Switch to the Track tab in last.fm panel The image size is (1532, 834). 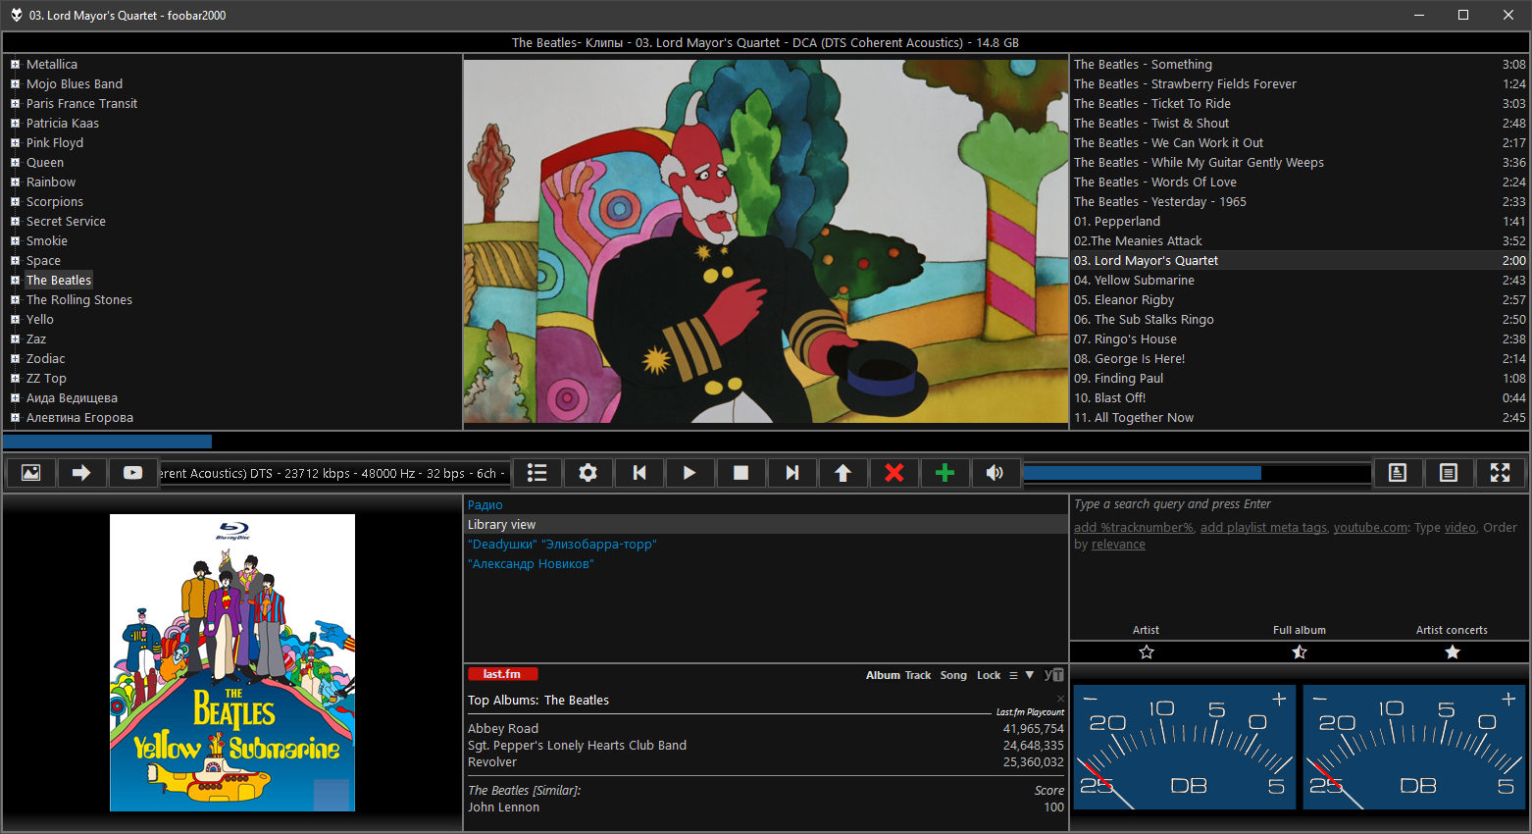(918, 675)
